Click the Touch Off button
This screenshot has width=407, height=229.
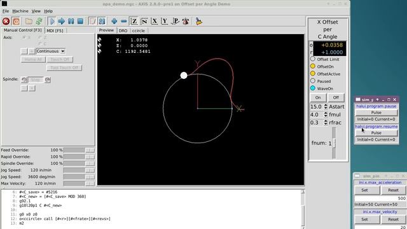point(60,59)
